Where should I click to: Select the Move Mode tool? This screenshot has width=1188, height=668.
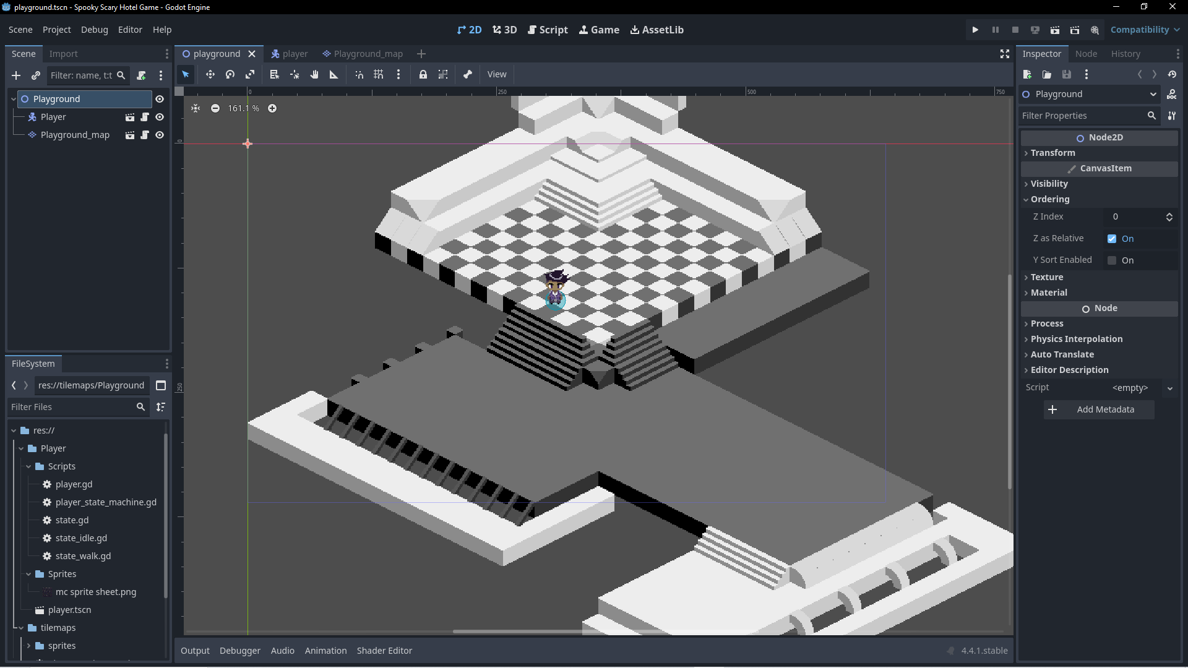point(210,74)
